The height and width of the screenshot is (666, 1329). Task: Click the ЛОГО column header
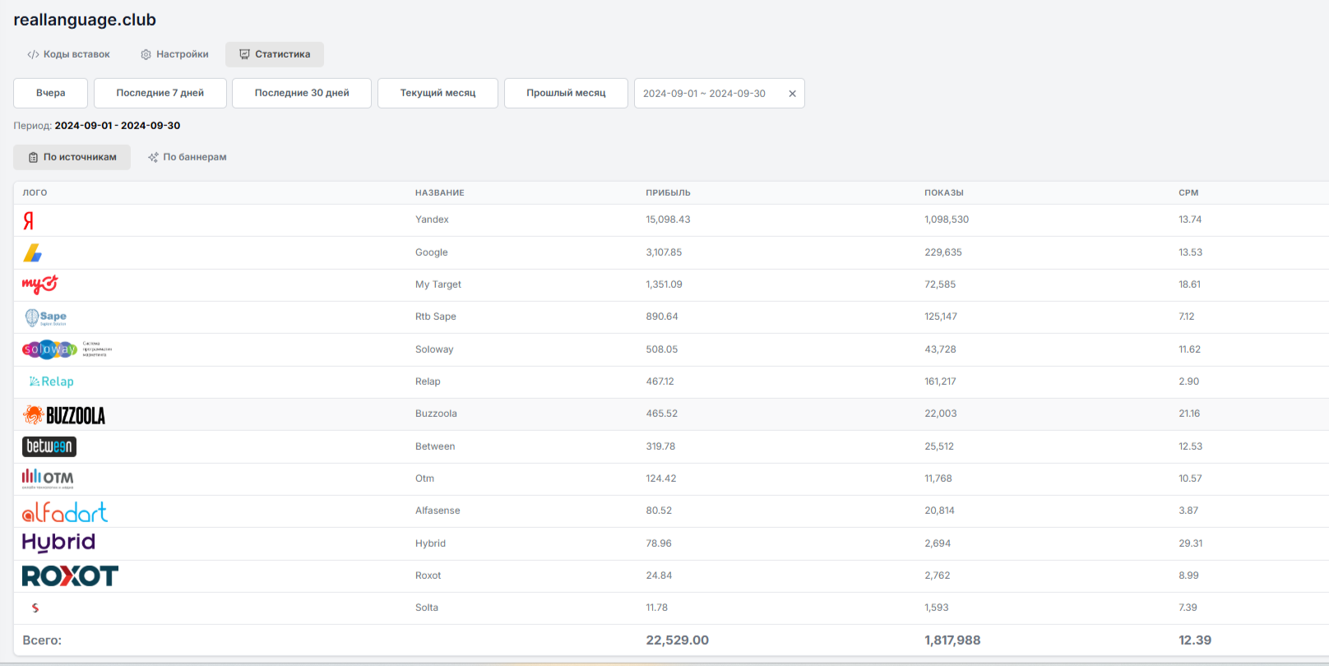35,193
